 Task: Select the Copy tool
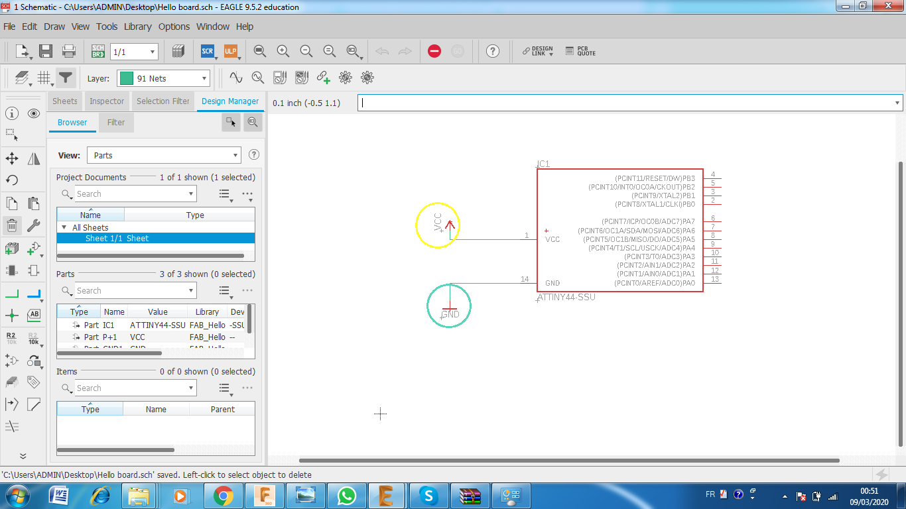pos(12,203)
